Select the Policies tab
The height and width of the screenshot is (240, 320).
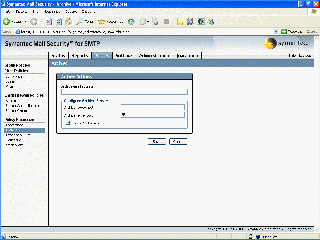pyautogui.click(x=102, y=55)
